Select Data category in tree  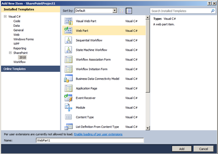pyautogui.click(x=17, y=26)
